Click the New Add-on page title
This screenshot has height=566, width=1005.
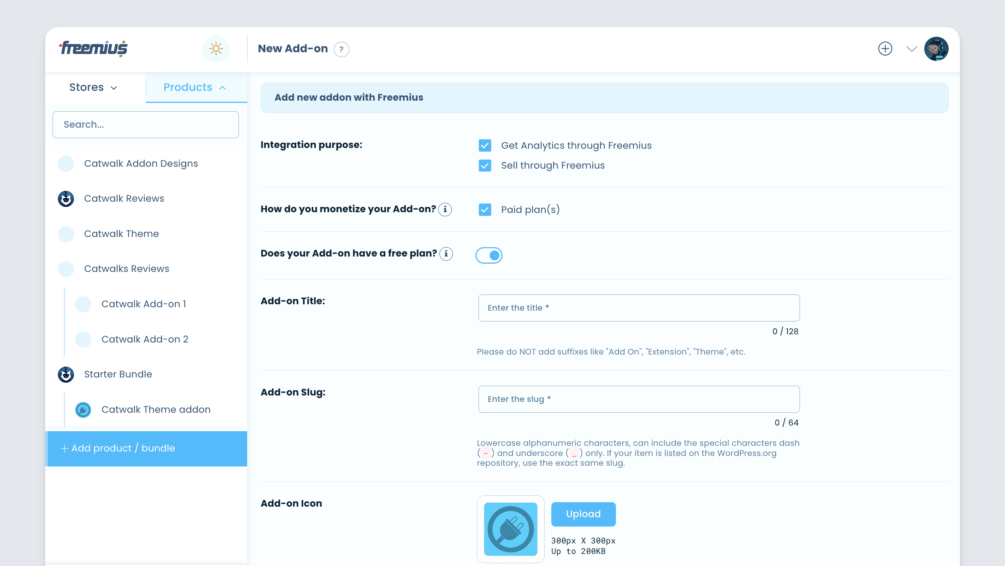pyautogui.click(x=293, y=49)
